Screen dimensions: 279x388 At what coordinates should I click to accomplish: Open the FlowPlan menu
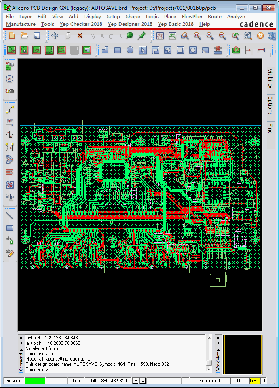pyautogui.click(x=192, y=17)
